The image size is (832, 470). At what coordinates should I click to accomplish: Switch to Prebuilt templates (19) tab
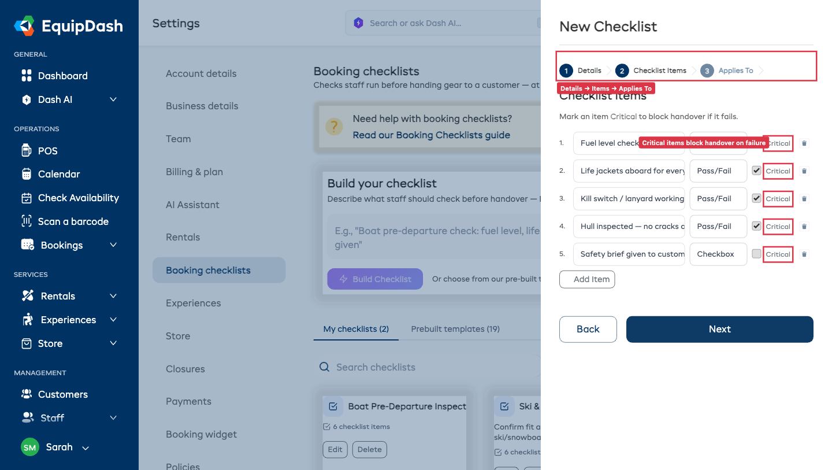pyautogui.click(x=455, y=329)
